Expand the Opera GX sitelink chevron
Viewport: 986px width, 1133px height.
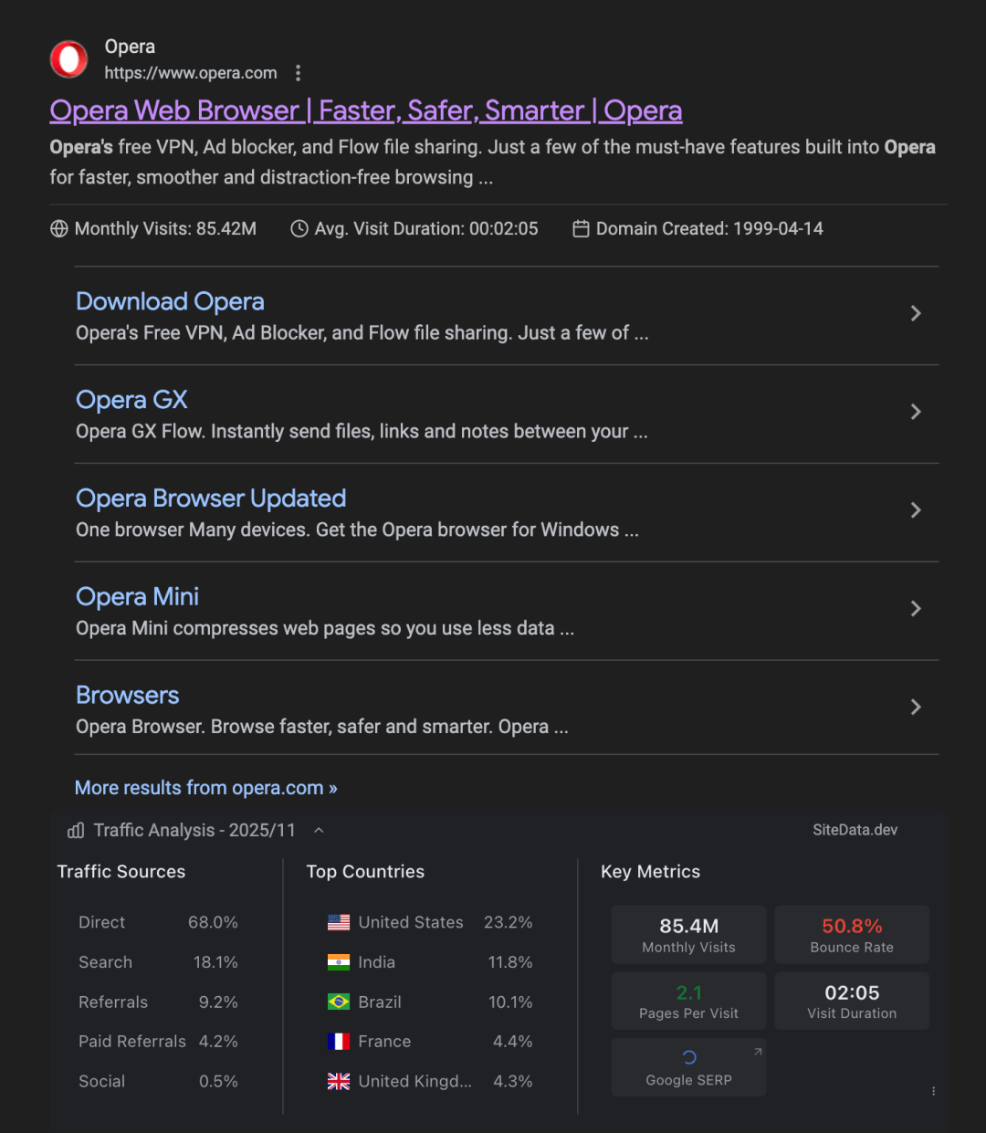pyautogui.click(x=916, y=412)
